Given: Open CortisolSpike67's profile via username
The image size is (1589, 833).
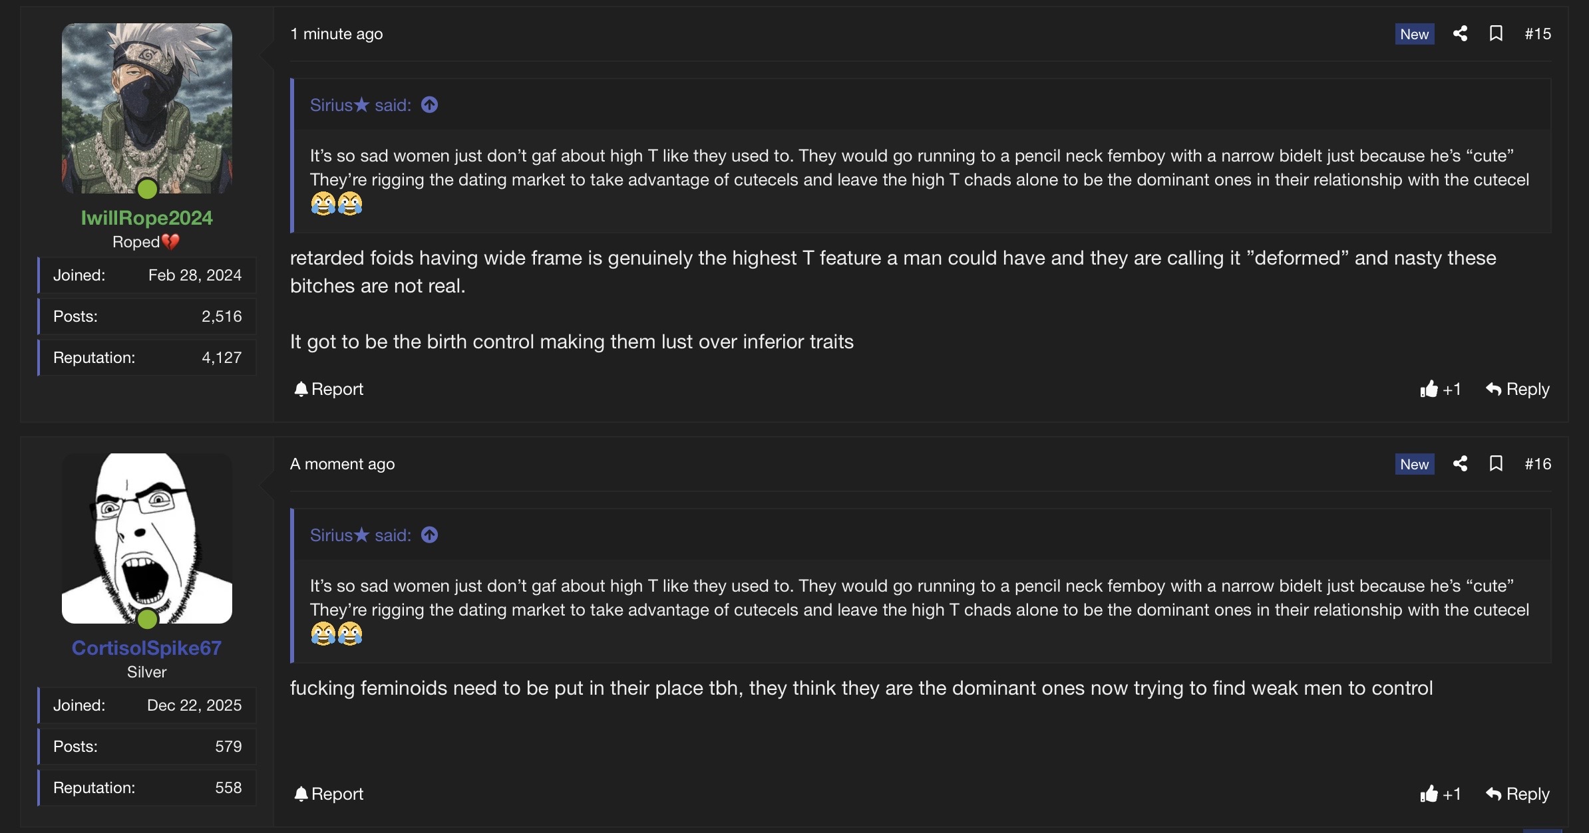Looking at the screenshot, I should pos(146,648).
